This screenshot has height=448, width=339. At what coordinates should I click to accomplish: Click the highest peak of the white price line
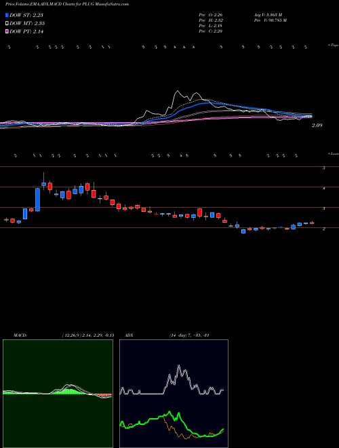click(178, 91)
